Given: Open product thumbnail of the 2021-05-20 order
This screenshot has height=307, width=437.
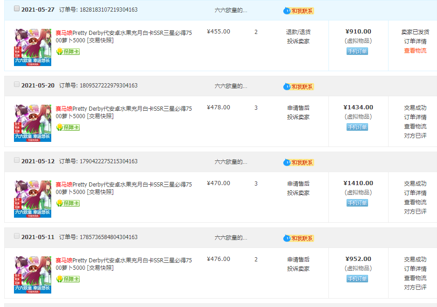Looking at the screenshot, I should (x=33, y=123).
